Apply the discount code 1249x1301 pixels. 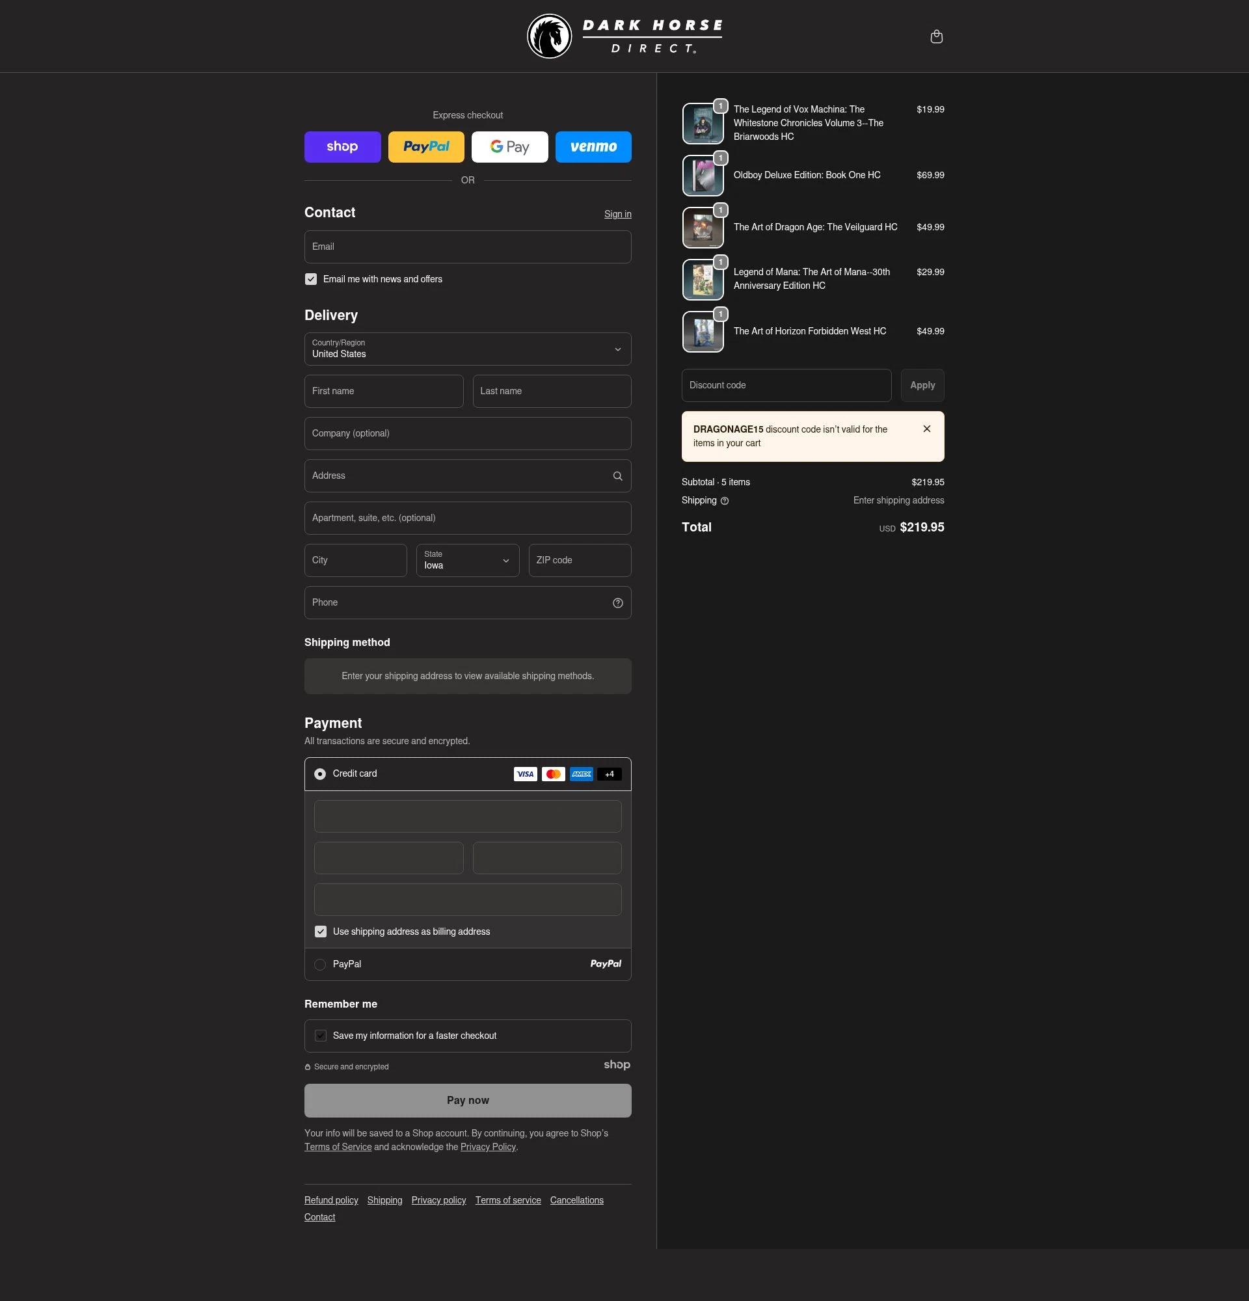pyautogui.click(x=922, y=385)
